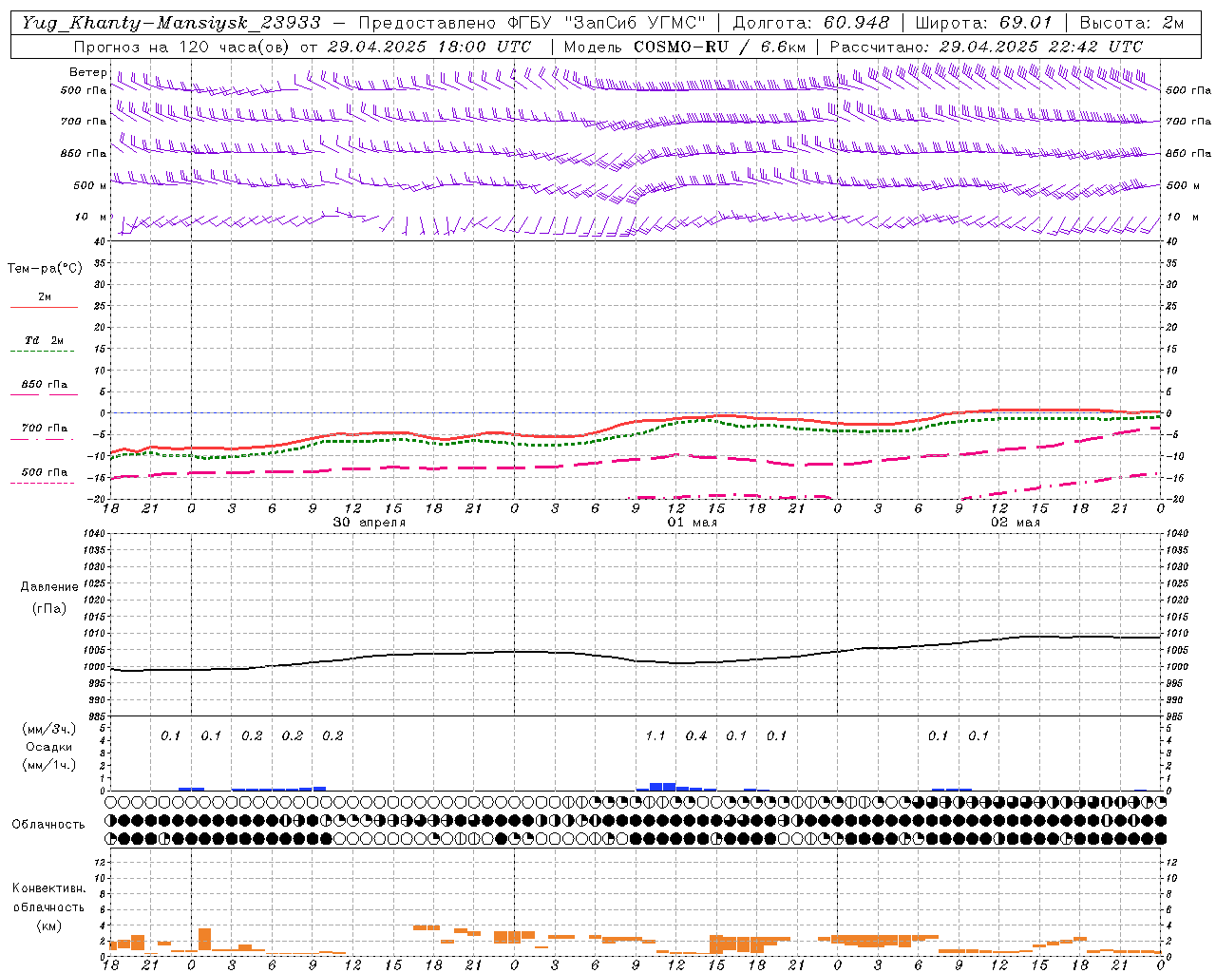The width and height of the screenshot is (1216, 973).
Task: Click the Td 2м legend entry
Action: [44, 340]
